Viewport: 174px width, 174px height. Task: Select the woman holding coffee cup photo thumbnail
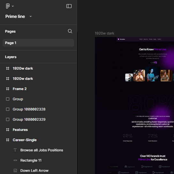(x=166, y=75)
